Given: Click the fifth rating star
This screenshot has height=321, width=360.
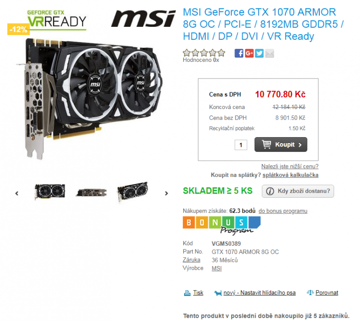Looking at the screenshot, I should [222, 53].
